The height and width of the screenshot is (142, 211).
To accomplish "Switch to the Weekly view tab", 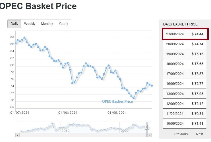I will click(x=30, y=24).
